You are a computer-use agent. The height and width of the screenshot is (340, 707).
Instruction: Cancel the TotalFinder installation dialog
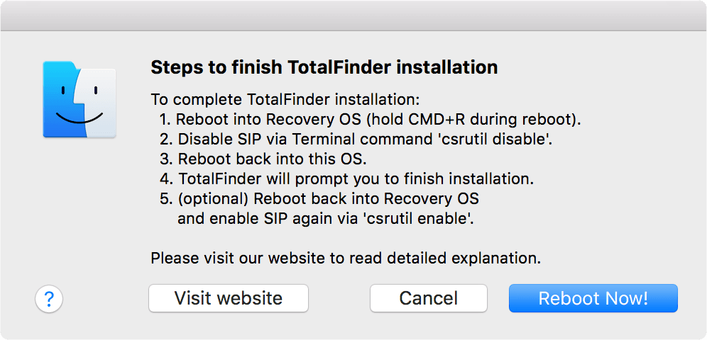428,298
